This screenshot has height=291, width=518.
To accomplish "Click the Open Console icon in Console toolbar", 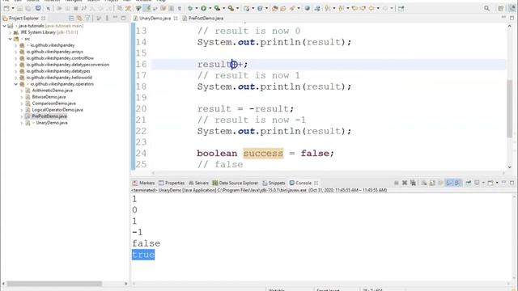I will click(x=490, y=183).
